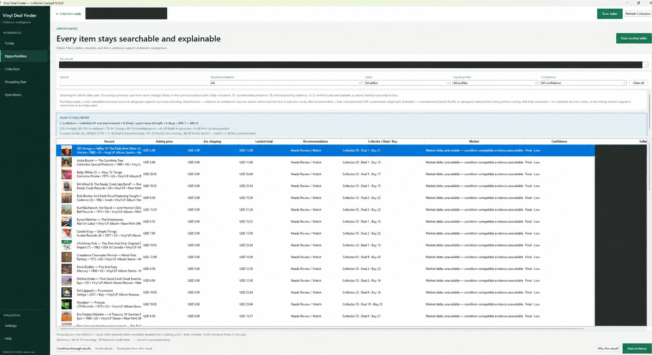
Task: Click the Die Flieden Mailkäfer cover thumbnail
Action: pos(67,316)
